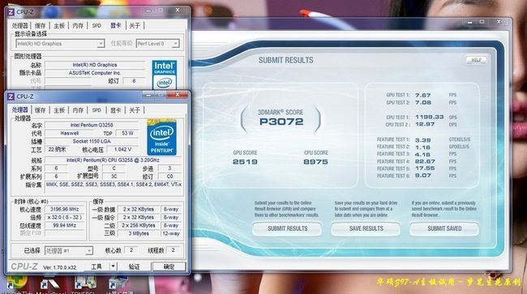Click the SAVE RESULTS button
527x294 pixels.
pos(366,228)
